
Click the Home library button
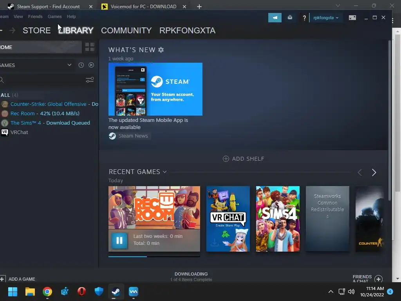click(41, 47)
